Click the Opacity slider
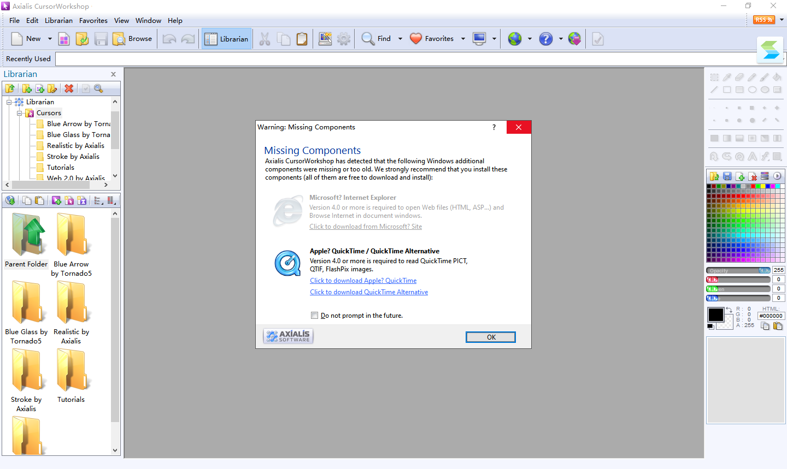The width and height of the screenshot is (787, 469). pos(738,270)
